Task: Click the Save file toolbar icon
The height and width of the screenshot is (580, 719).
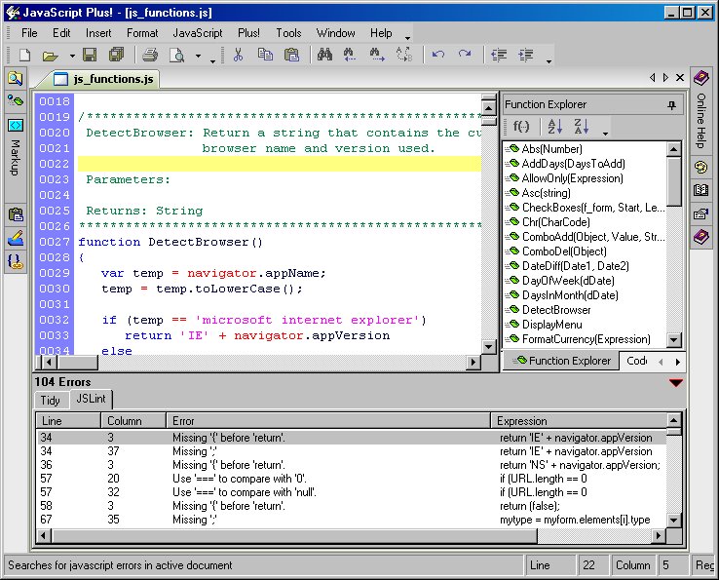Action: pos(90,56)
